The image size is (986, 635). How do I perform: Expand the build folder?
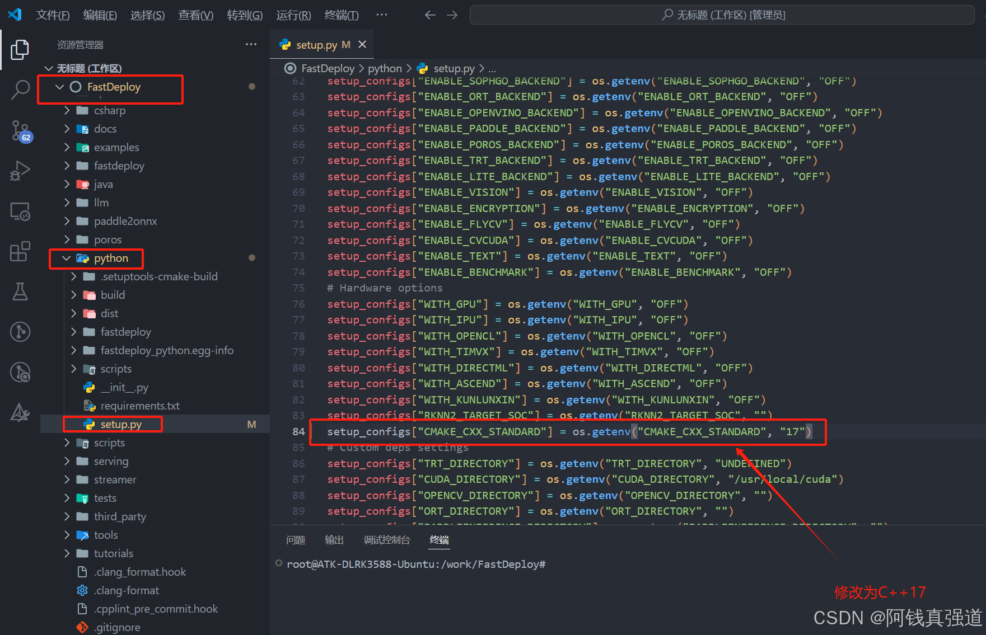(x=74, y=295)
